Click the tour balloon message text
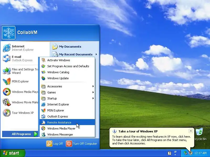 click(x=151, y=140)
